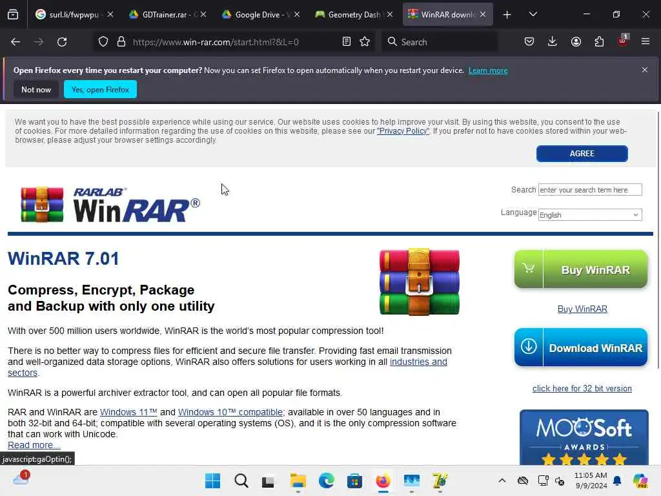The height and width of the screenshot is (496, 661).
Task: Click the page vertical scrollbar
Action: pyautogui.click(x=658, y=240)
